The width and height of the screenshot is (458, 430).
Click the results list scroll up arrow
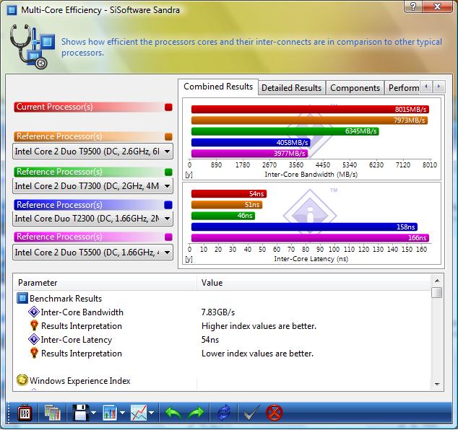tap(437, 281)
